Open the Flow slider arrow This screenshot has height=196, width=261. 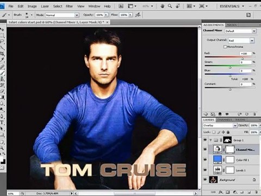click(x=130, y=15)
